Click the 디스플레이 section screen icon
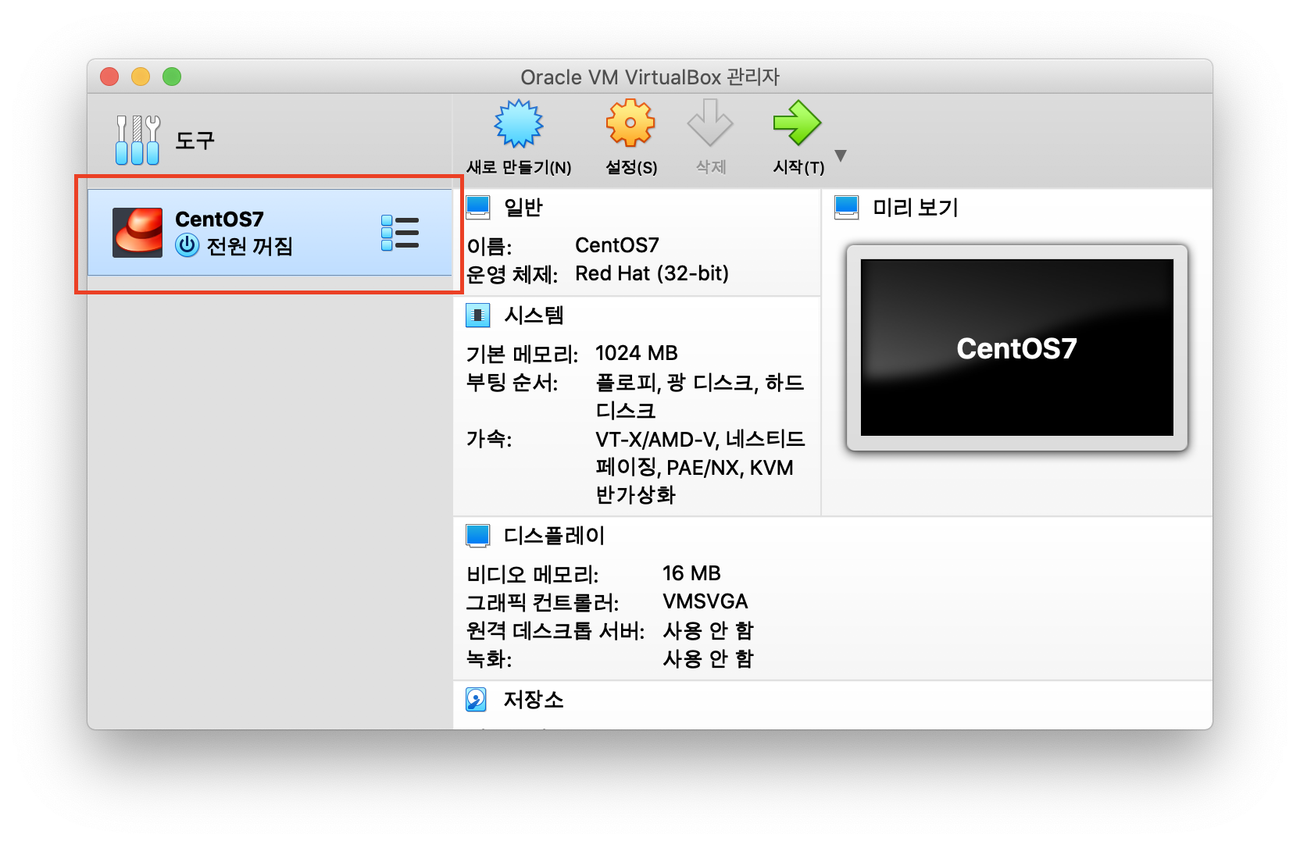 point(478,536)
